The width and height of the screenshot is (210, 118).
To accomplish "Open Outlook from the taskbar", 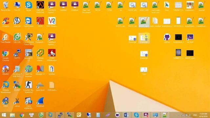I will pyautogui.click(x=79, y=115).
